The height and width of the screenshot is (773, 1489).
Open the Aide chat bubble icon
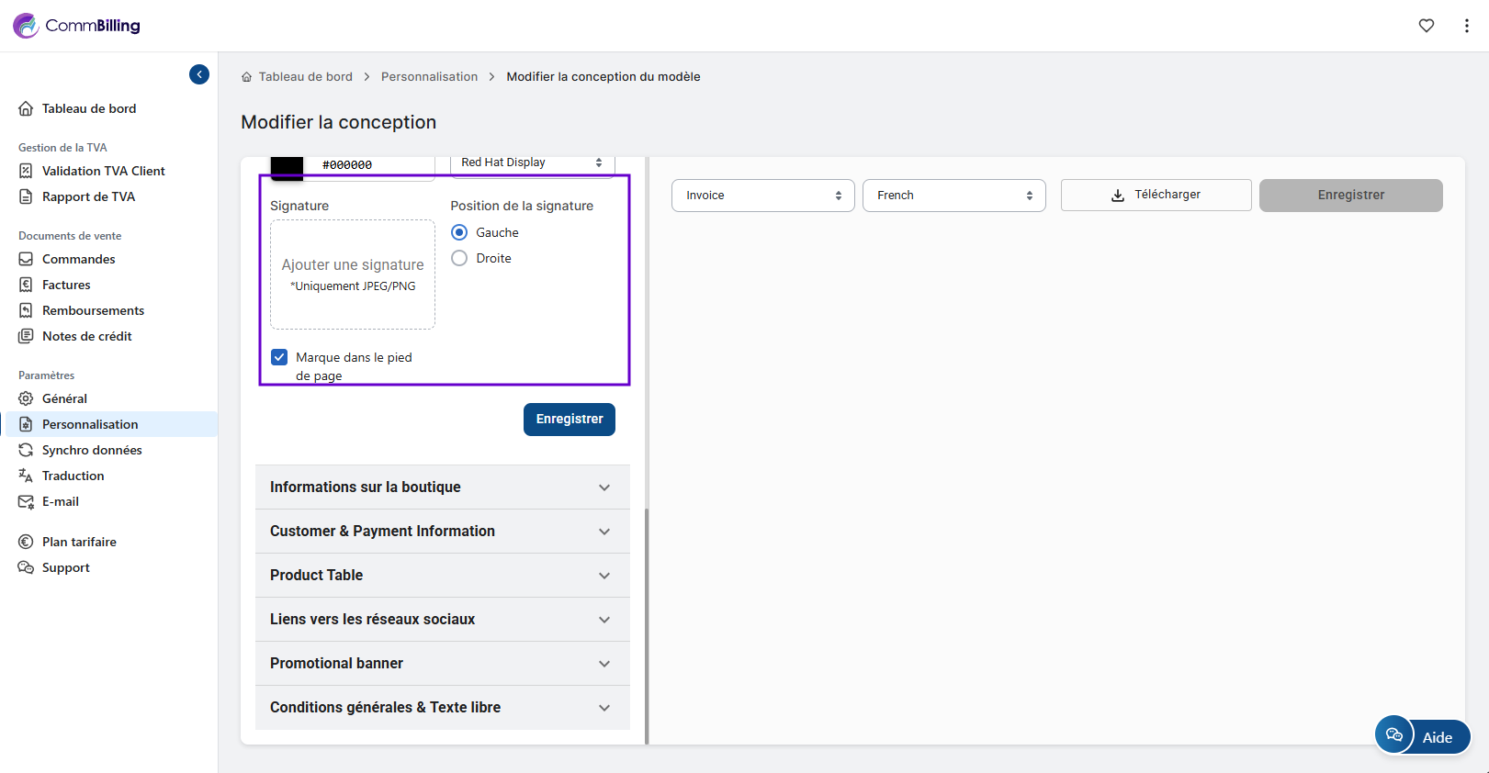coord(1394,734)
